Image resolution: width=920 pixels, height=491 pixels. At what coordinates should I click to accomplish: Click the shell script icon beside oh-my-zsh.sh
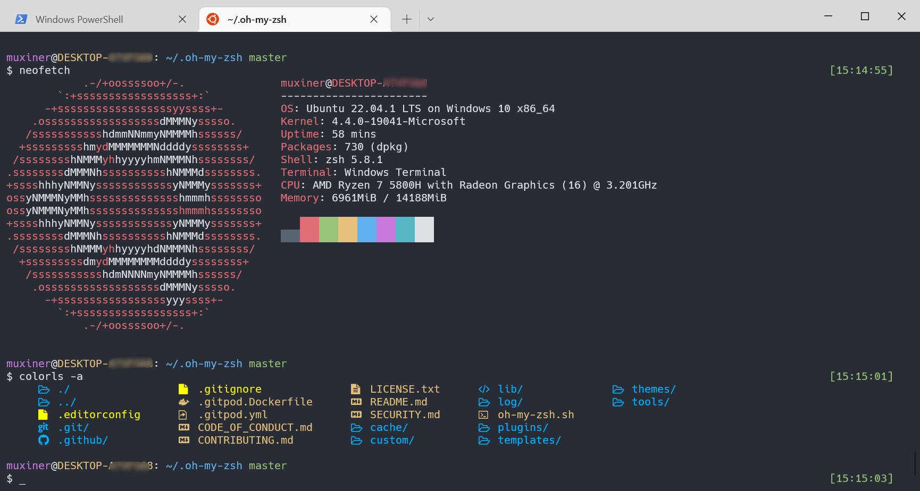tap(483, 414)
